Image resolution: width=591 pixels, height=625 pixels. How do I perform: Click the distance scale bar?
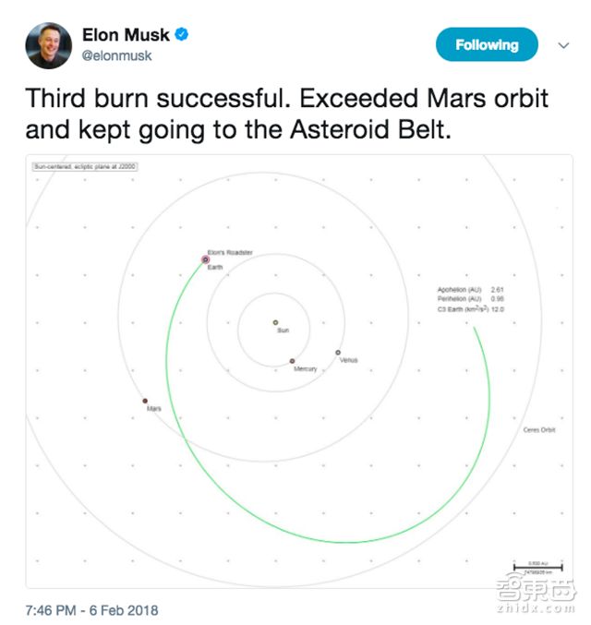coord(534,565)
